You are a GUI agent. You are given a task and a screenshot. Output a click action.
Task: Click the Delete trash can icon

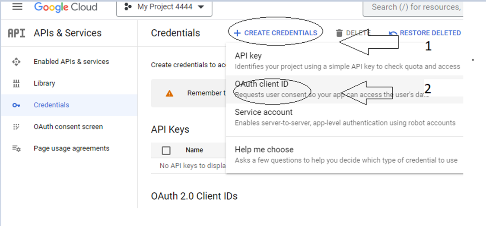click(340, 33)
